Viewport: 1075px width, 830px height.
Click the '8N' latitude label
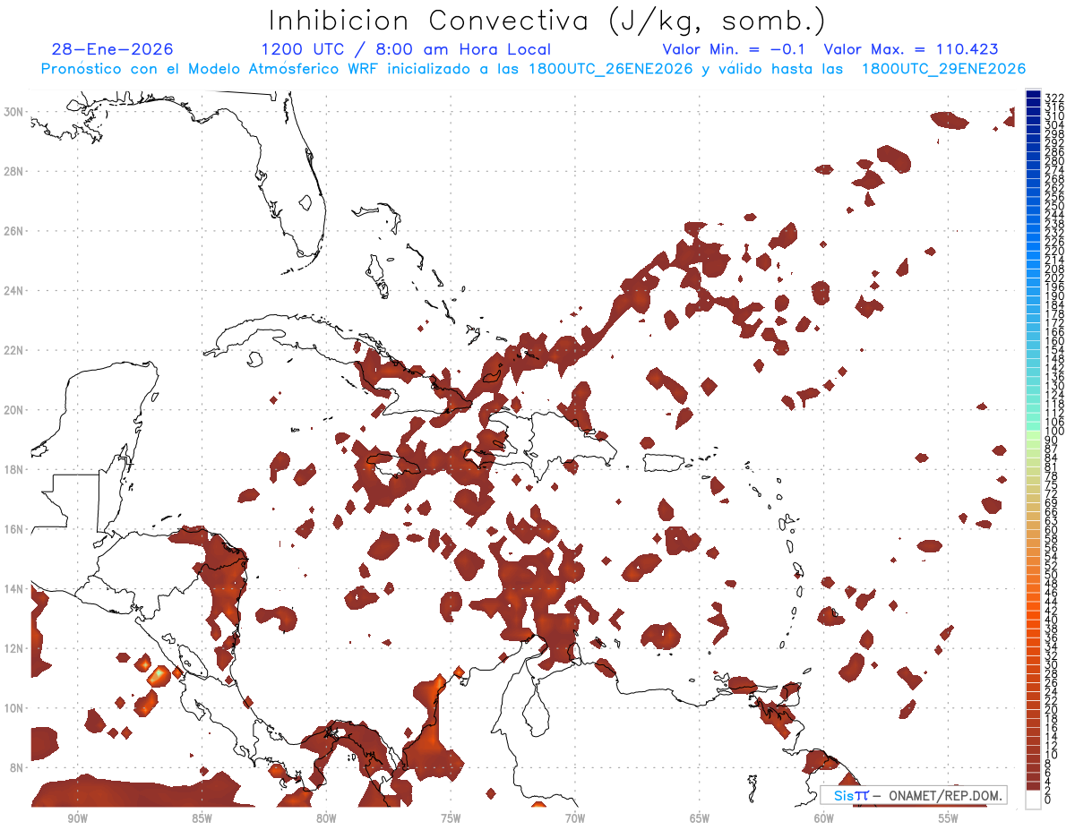(18, 767)
